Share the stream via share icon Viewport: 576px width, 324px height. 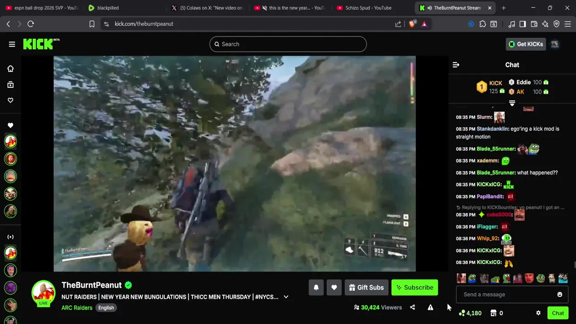[413, 307]
